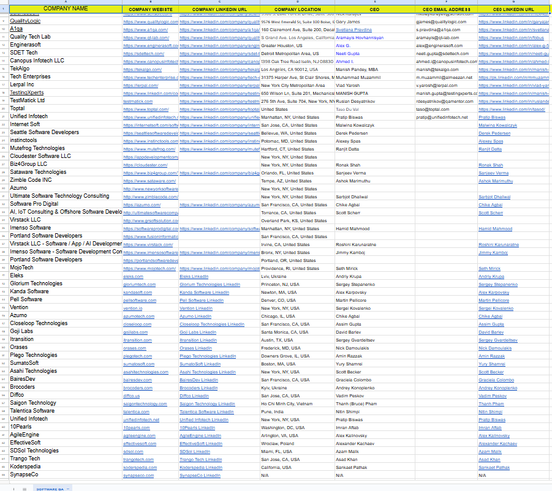Select the COMPANY WEBSITE header cell
This screenshot has height=491, width=552.
pos(150,9)
